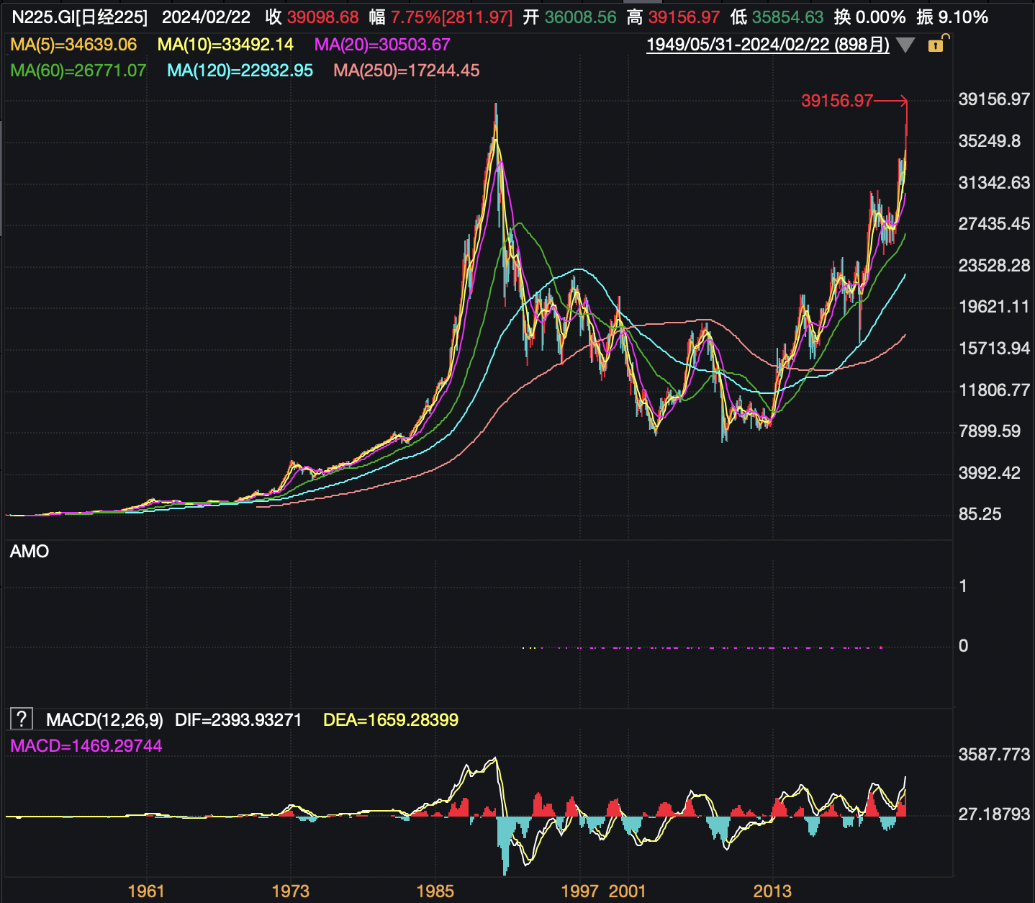
Task: Select the pink MA(250) label
Action: [x=407, y=71]
